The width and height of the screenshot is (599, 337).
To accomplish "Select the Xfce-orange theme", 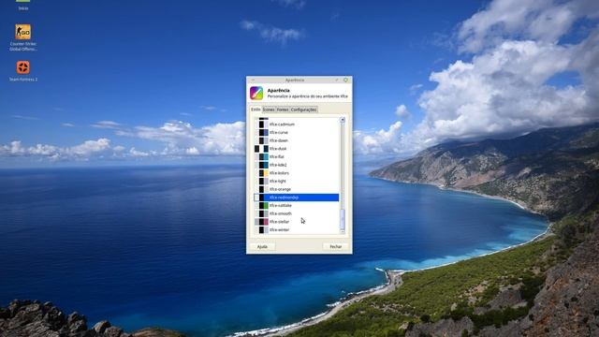I will coord(297,189).
